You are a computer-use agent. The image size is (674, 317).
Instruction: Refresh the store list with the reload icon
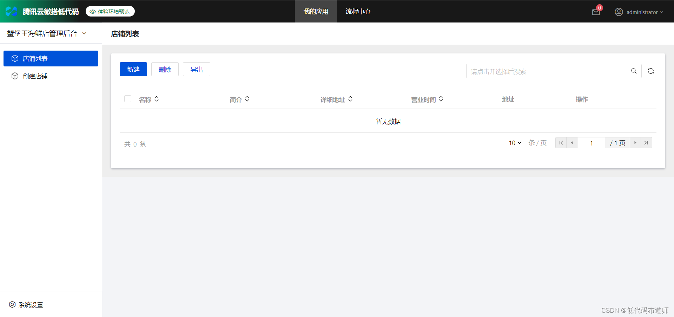pos(651,71)
